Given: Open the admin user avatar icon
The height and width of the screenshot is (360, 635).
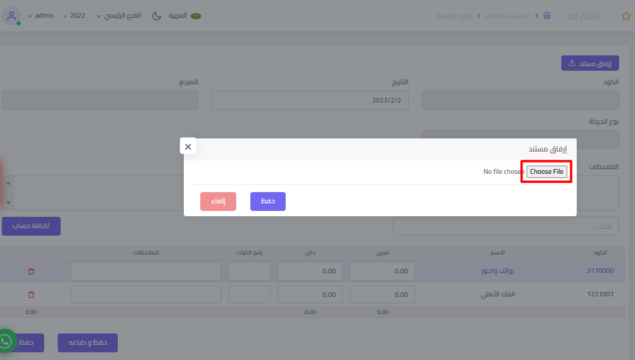Looking at the screenshot, I should [12, 16].
